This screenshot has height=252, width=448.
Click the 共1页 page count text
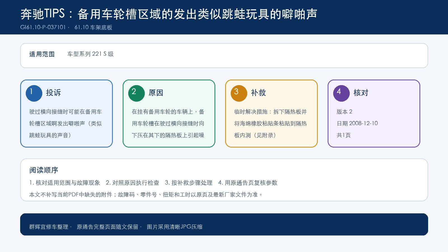[x=344, y=135]
